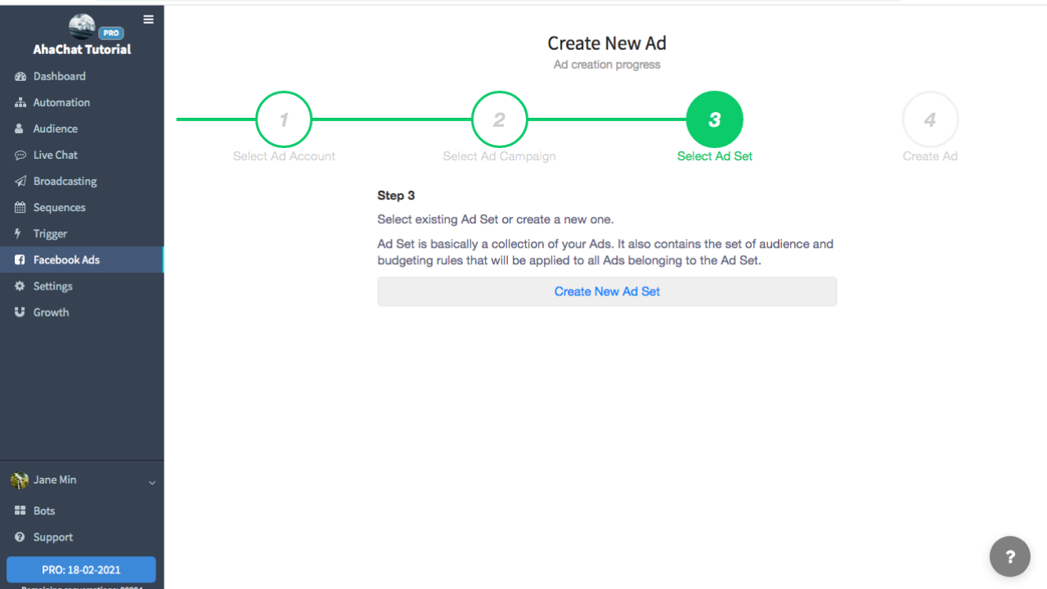Screen dimensions: 1047x589
Task: Click the Support question circle icon
Action: [x=20, y=537]
